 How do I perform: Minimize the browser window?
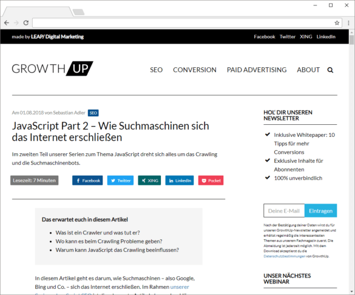point(315,5)
